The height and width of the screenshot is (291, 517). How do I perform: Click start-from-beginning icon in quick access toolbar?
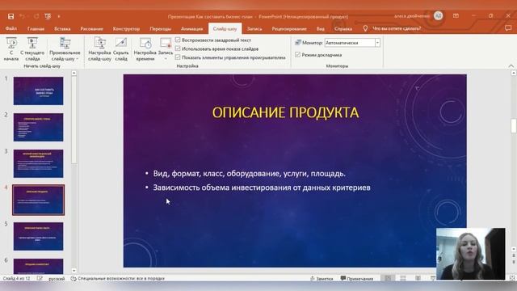coord(48,16)
